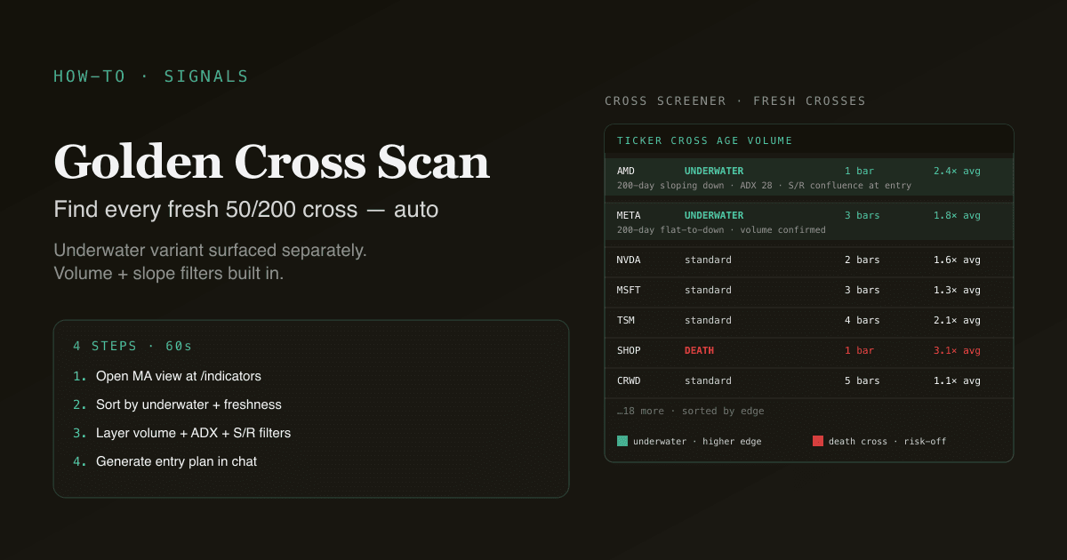Click step 1 'Open MA view at /indicators'
Screen dimensions: 1067x560
tap(179, 376)
